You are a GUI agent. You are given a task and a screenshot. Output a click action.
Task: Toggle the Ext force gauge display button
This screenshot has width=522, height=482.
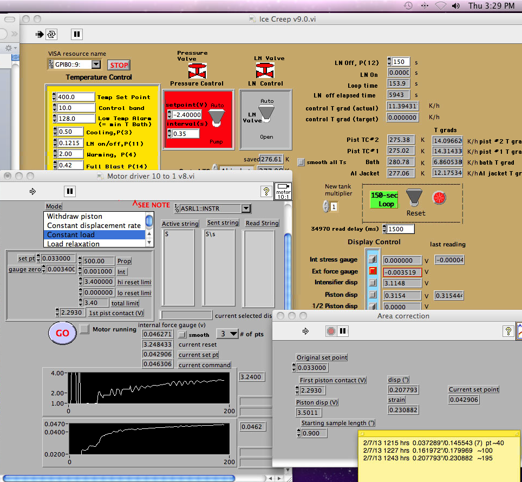pyautogui.click(x=372, y=271)
